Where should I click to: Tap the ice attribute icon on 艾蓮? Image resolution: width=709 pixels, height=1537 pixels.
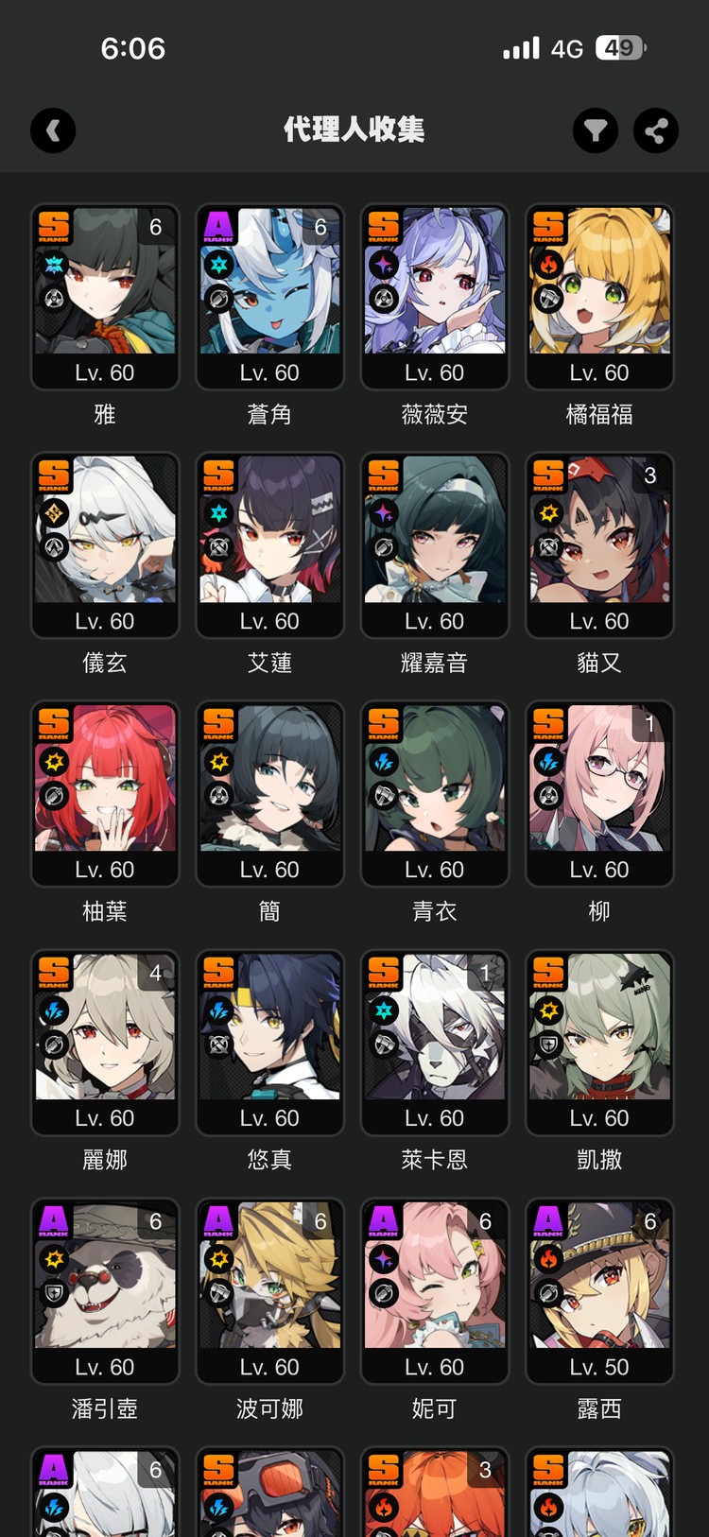[219, 512]
